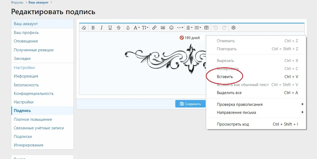This screenshot has height=159, width=317.
Task: Click the eraser remove formatting icon
Action: 84,28
